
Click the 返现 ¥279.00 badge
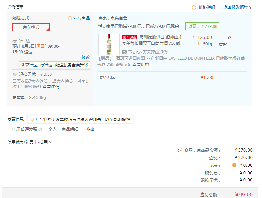tap(202, 26)
